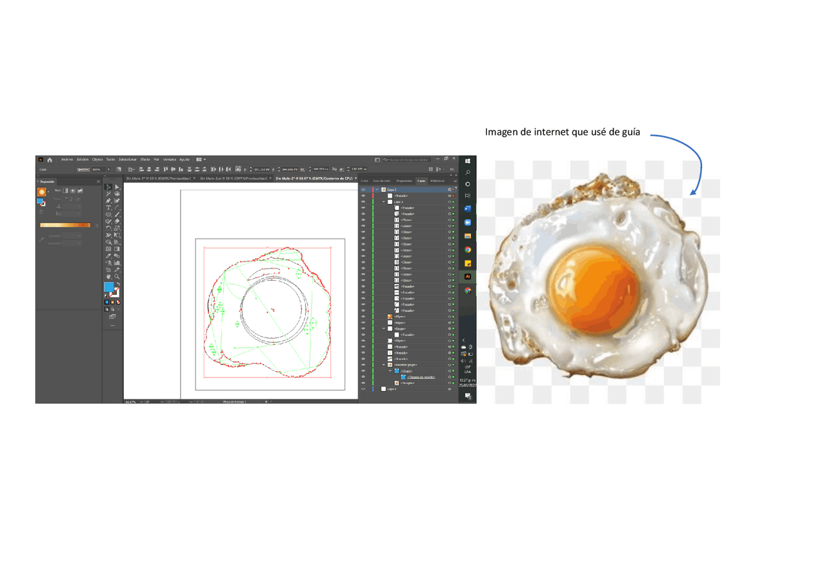Select the Paintbrush tool

117,214
